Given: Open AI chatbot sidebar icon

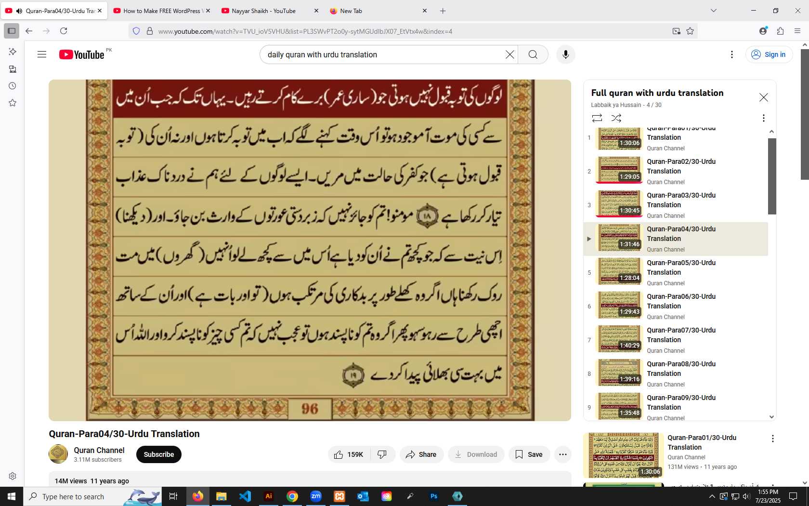Looking at the screenshot, I should point(13,52).
